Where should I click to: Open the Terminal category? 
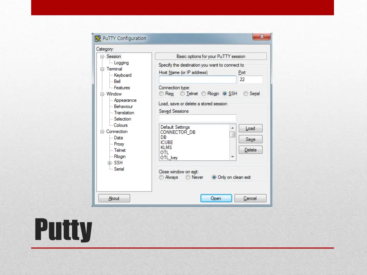click(114, 69)
